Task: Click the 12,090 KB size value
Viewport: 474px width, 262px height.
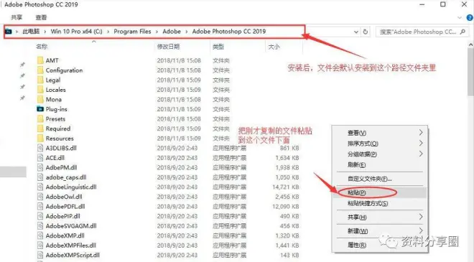Action: 286,206
